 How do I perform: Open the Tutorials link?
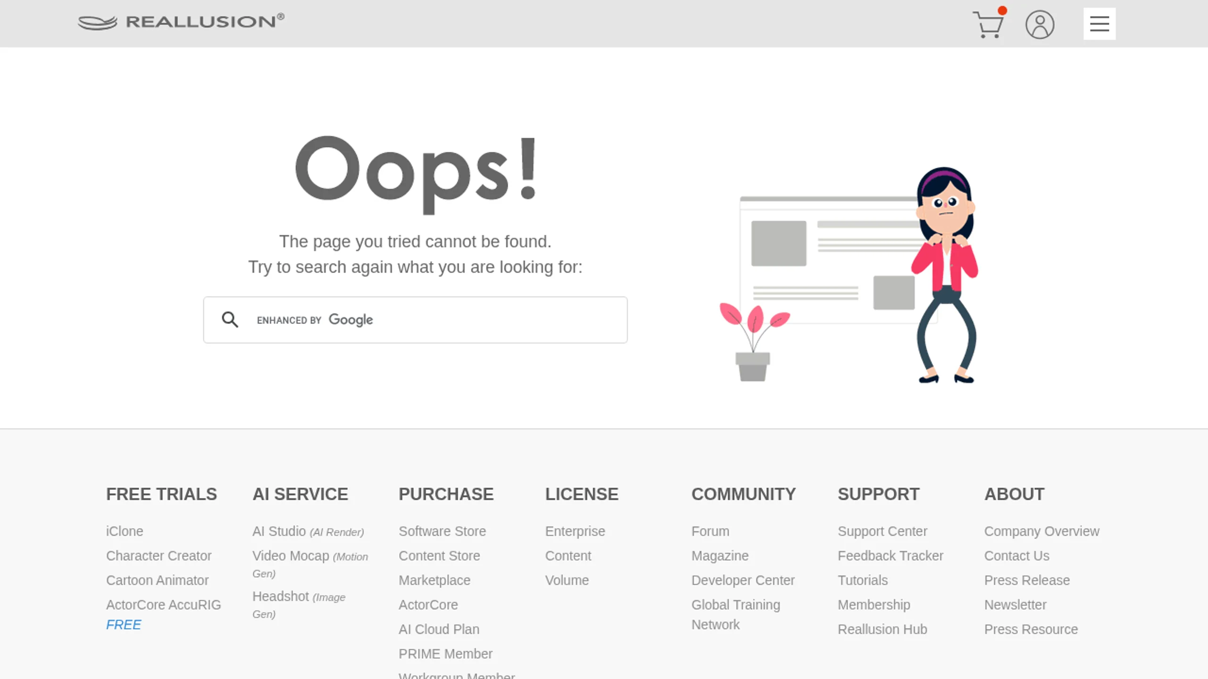[x=863, y=580]
